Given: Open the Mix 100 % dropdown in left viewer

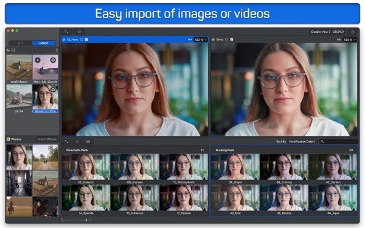Looking at the screenshot, I should [200, 40].
